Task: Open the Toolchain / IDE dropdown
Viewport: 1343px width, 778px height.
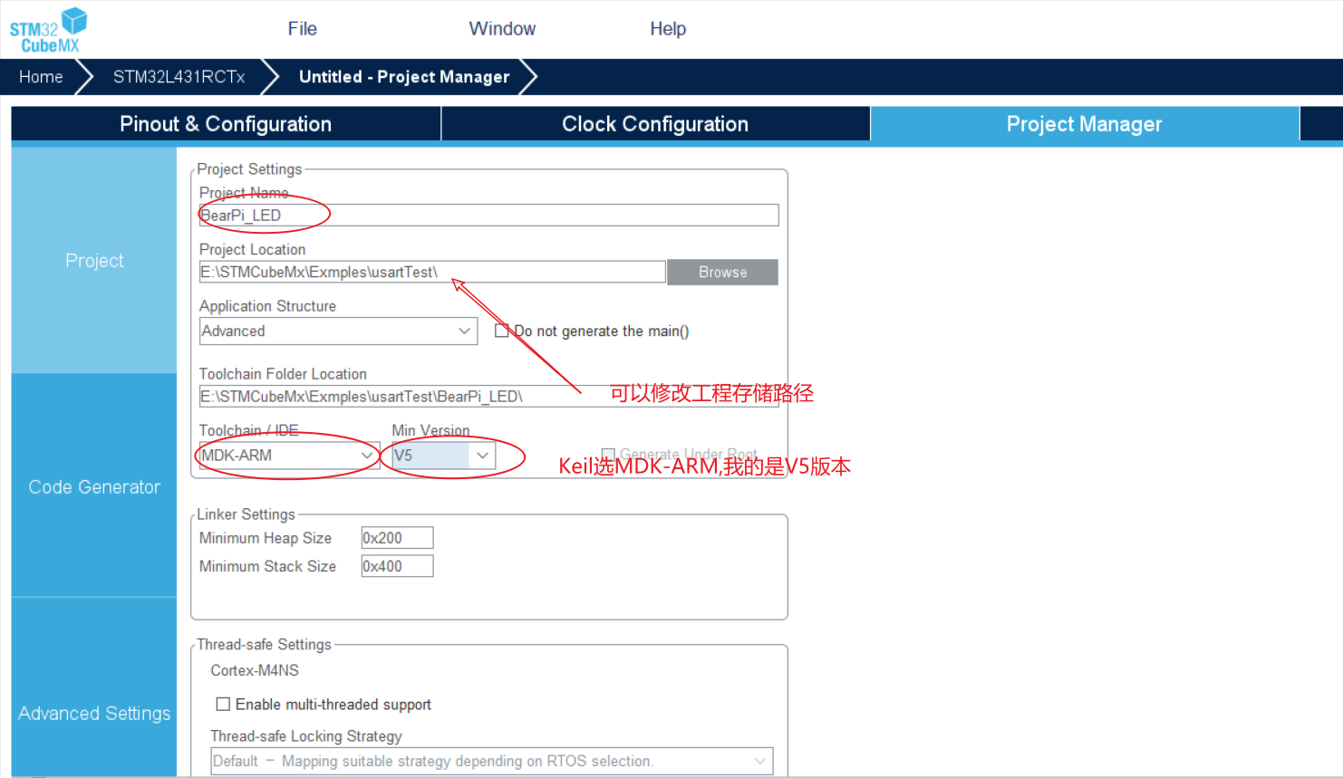Action: pyautogui.click(x=289, y=455)
